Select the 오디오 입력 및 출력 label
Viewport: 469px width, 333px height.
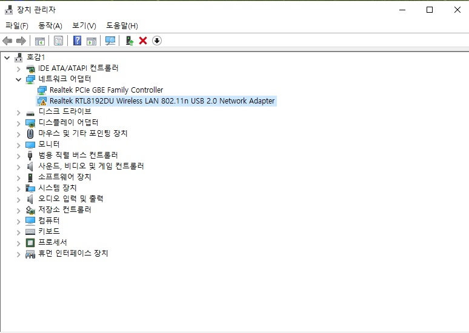point(70,199)
